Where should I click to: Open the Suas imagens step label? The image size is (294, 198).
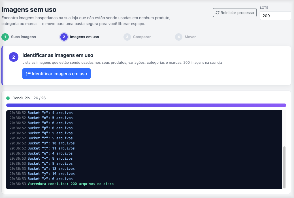[24, 37]
